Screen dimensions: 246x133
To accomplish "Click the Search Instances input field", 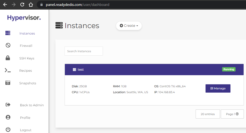I will 84,51.
